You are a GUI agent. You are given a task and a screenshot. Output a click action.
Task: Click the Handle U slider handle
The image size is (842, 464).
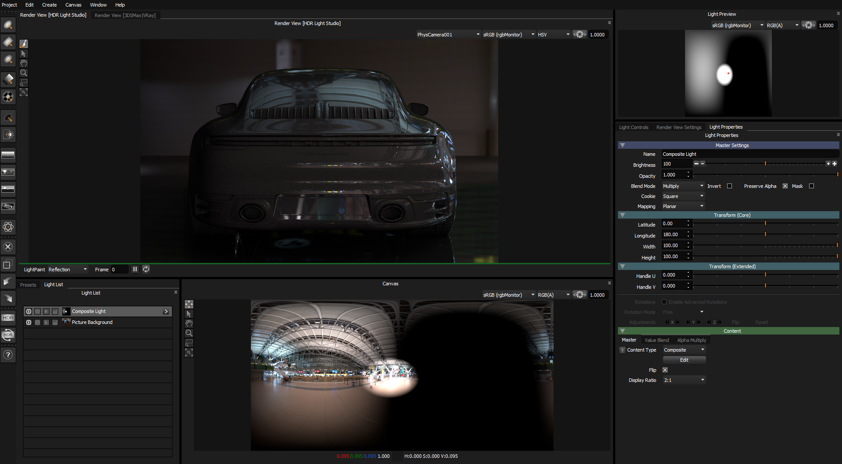point(765,274)
